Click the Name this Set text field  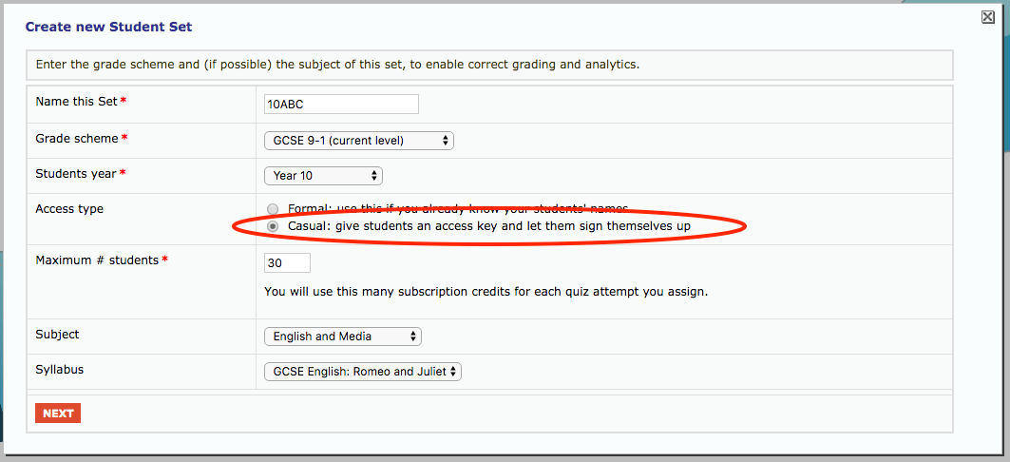[x=341, y=105]
